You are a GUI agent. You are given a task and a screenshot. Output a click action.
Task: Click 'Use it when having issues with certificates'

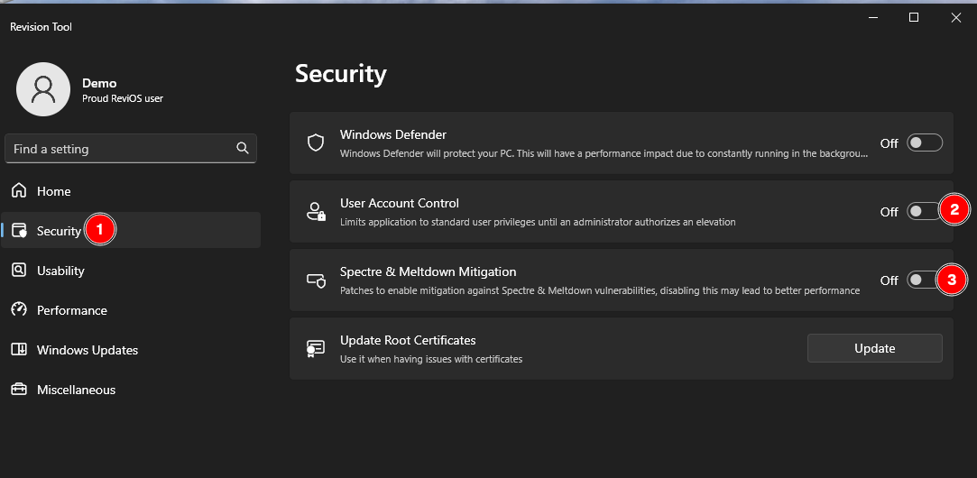point(431,359)
